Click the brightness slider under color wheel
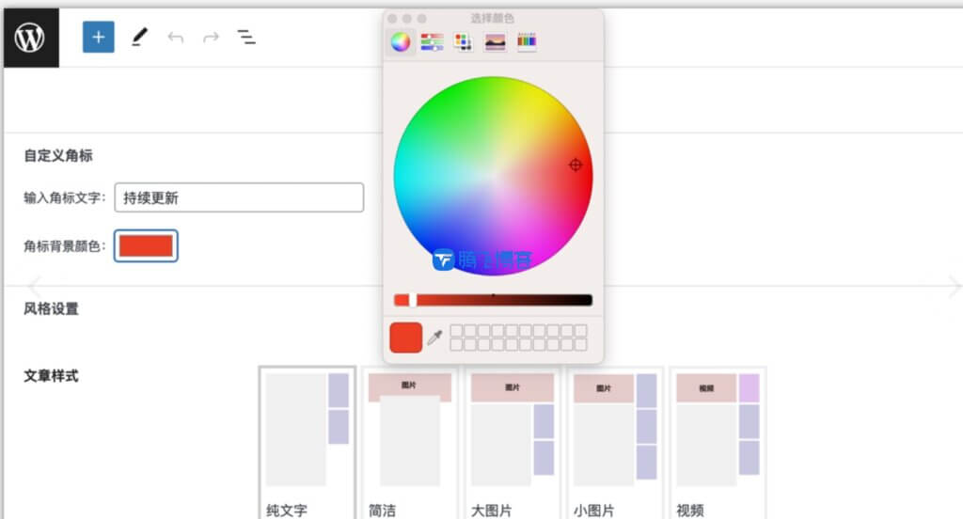 click(493, 300)
